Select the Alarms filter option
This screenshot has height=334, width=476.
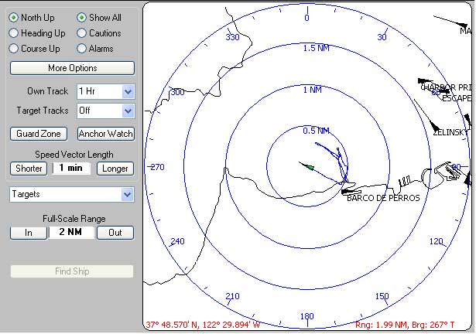click(x=82, y=49)
